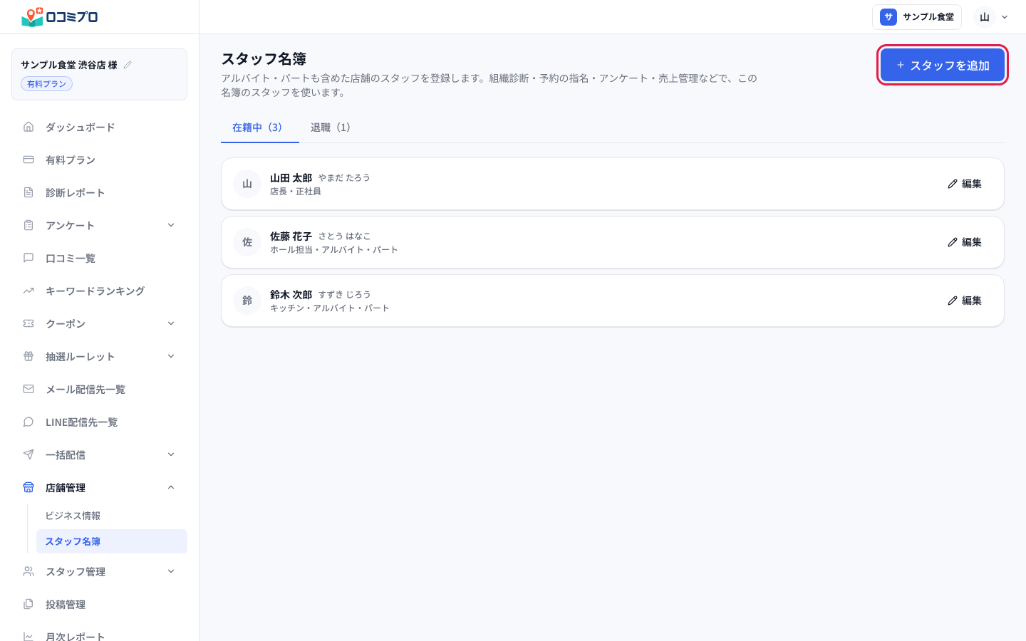
Task: Open 有料プラン page in sidebar
Action: click(x=99, y=160)
